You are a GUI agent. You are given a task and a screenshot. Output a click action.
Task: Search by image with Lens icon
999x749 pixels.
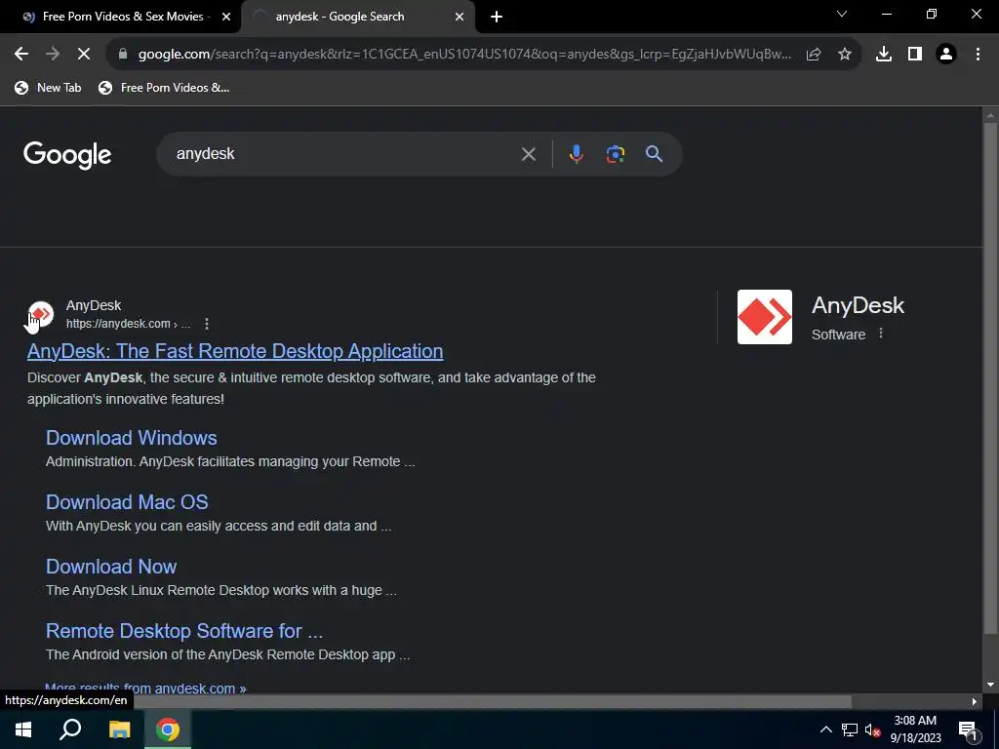615,153
